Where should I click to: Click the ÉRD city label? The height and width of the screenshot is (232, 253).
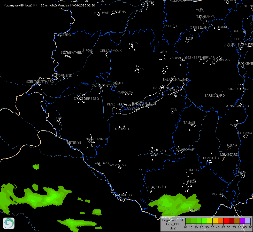237,39
